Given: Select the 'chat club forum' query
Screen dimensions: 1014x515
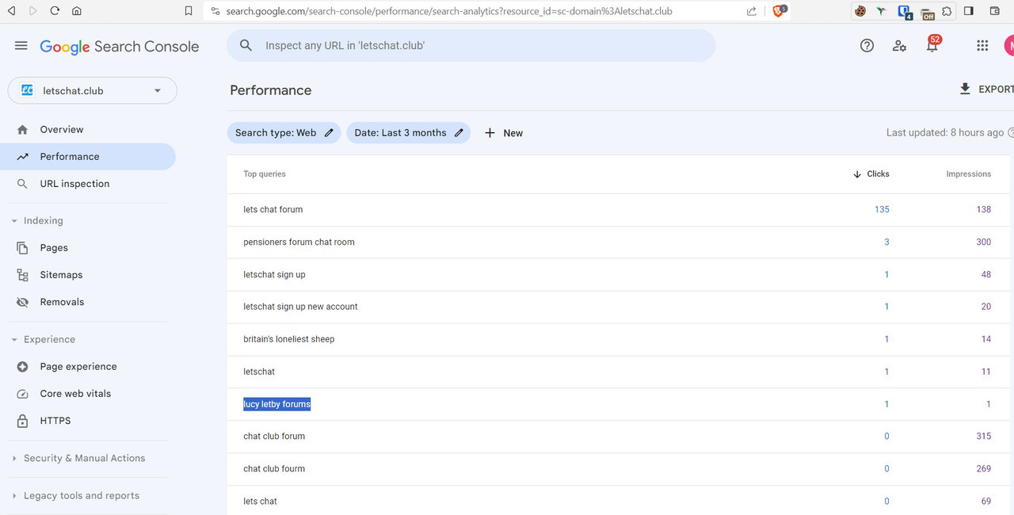Looking at the screenshot, I should (x=274, y=436).
